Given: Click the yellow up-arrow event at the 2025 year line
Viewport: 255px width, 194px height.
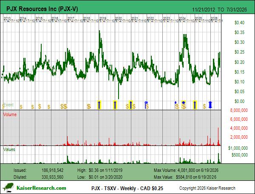Looking at the screenshot, I should [195, 105].
